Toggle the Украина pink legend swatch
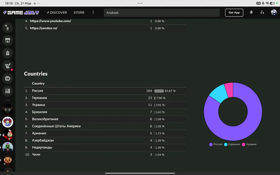The image size is (280, 175). [x=243, y=144]
